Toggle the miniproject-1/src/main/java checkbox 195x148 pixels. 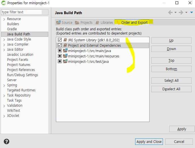click(x=60, y=51)
